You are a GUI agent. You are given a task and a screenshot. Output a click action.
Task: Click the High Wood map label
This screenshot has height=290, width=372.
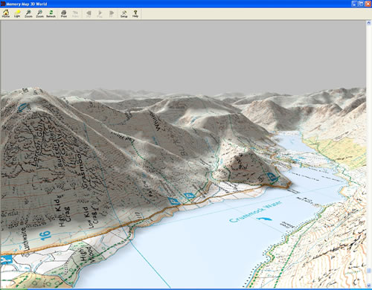coord(88,254)
